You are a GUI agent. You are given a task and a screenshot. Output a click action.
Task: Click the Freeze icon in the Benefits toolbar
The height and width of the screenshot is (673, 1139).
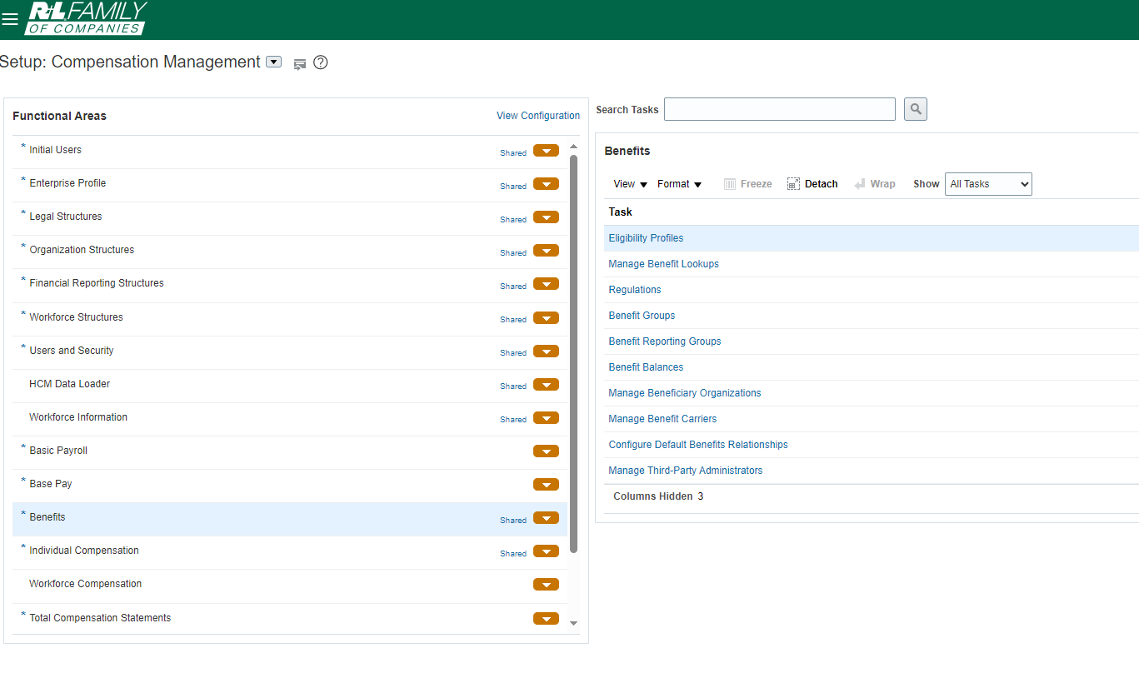coord(747,183)
